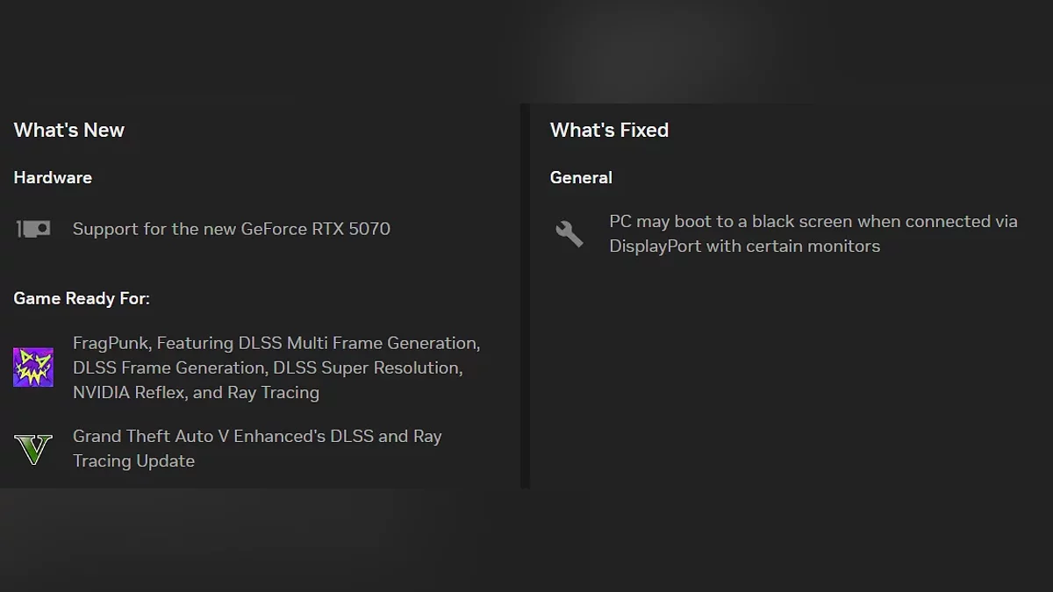This screenshot has width=1053, height=592.
Task: Click the DLSS Super Resolution text
Action: (367, 367)
